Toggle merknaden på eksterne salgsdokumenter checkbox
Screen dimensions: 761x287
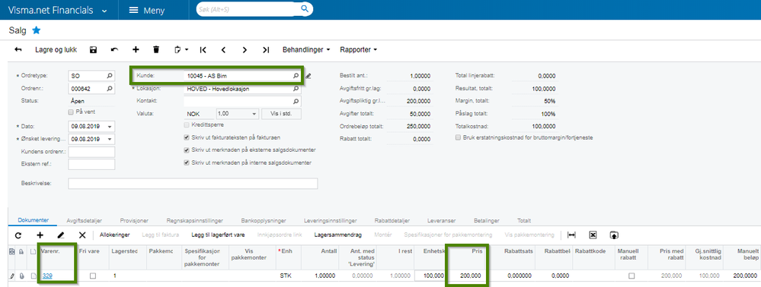click(187, 150)
